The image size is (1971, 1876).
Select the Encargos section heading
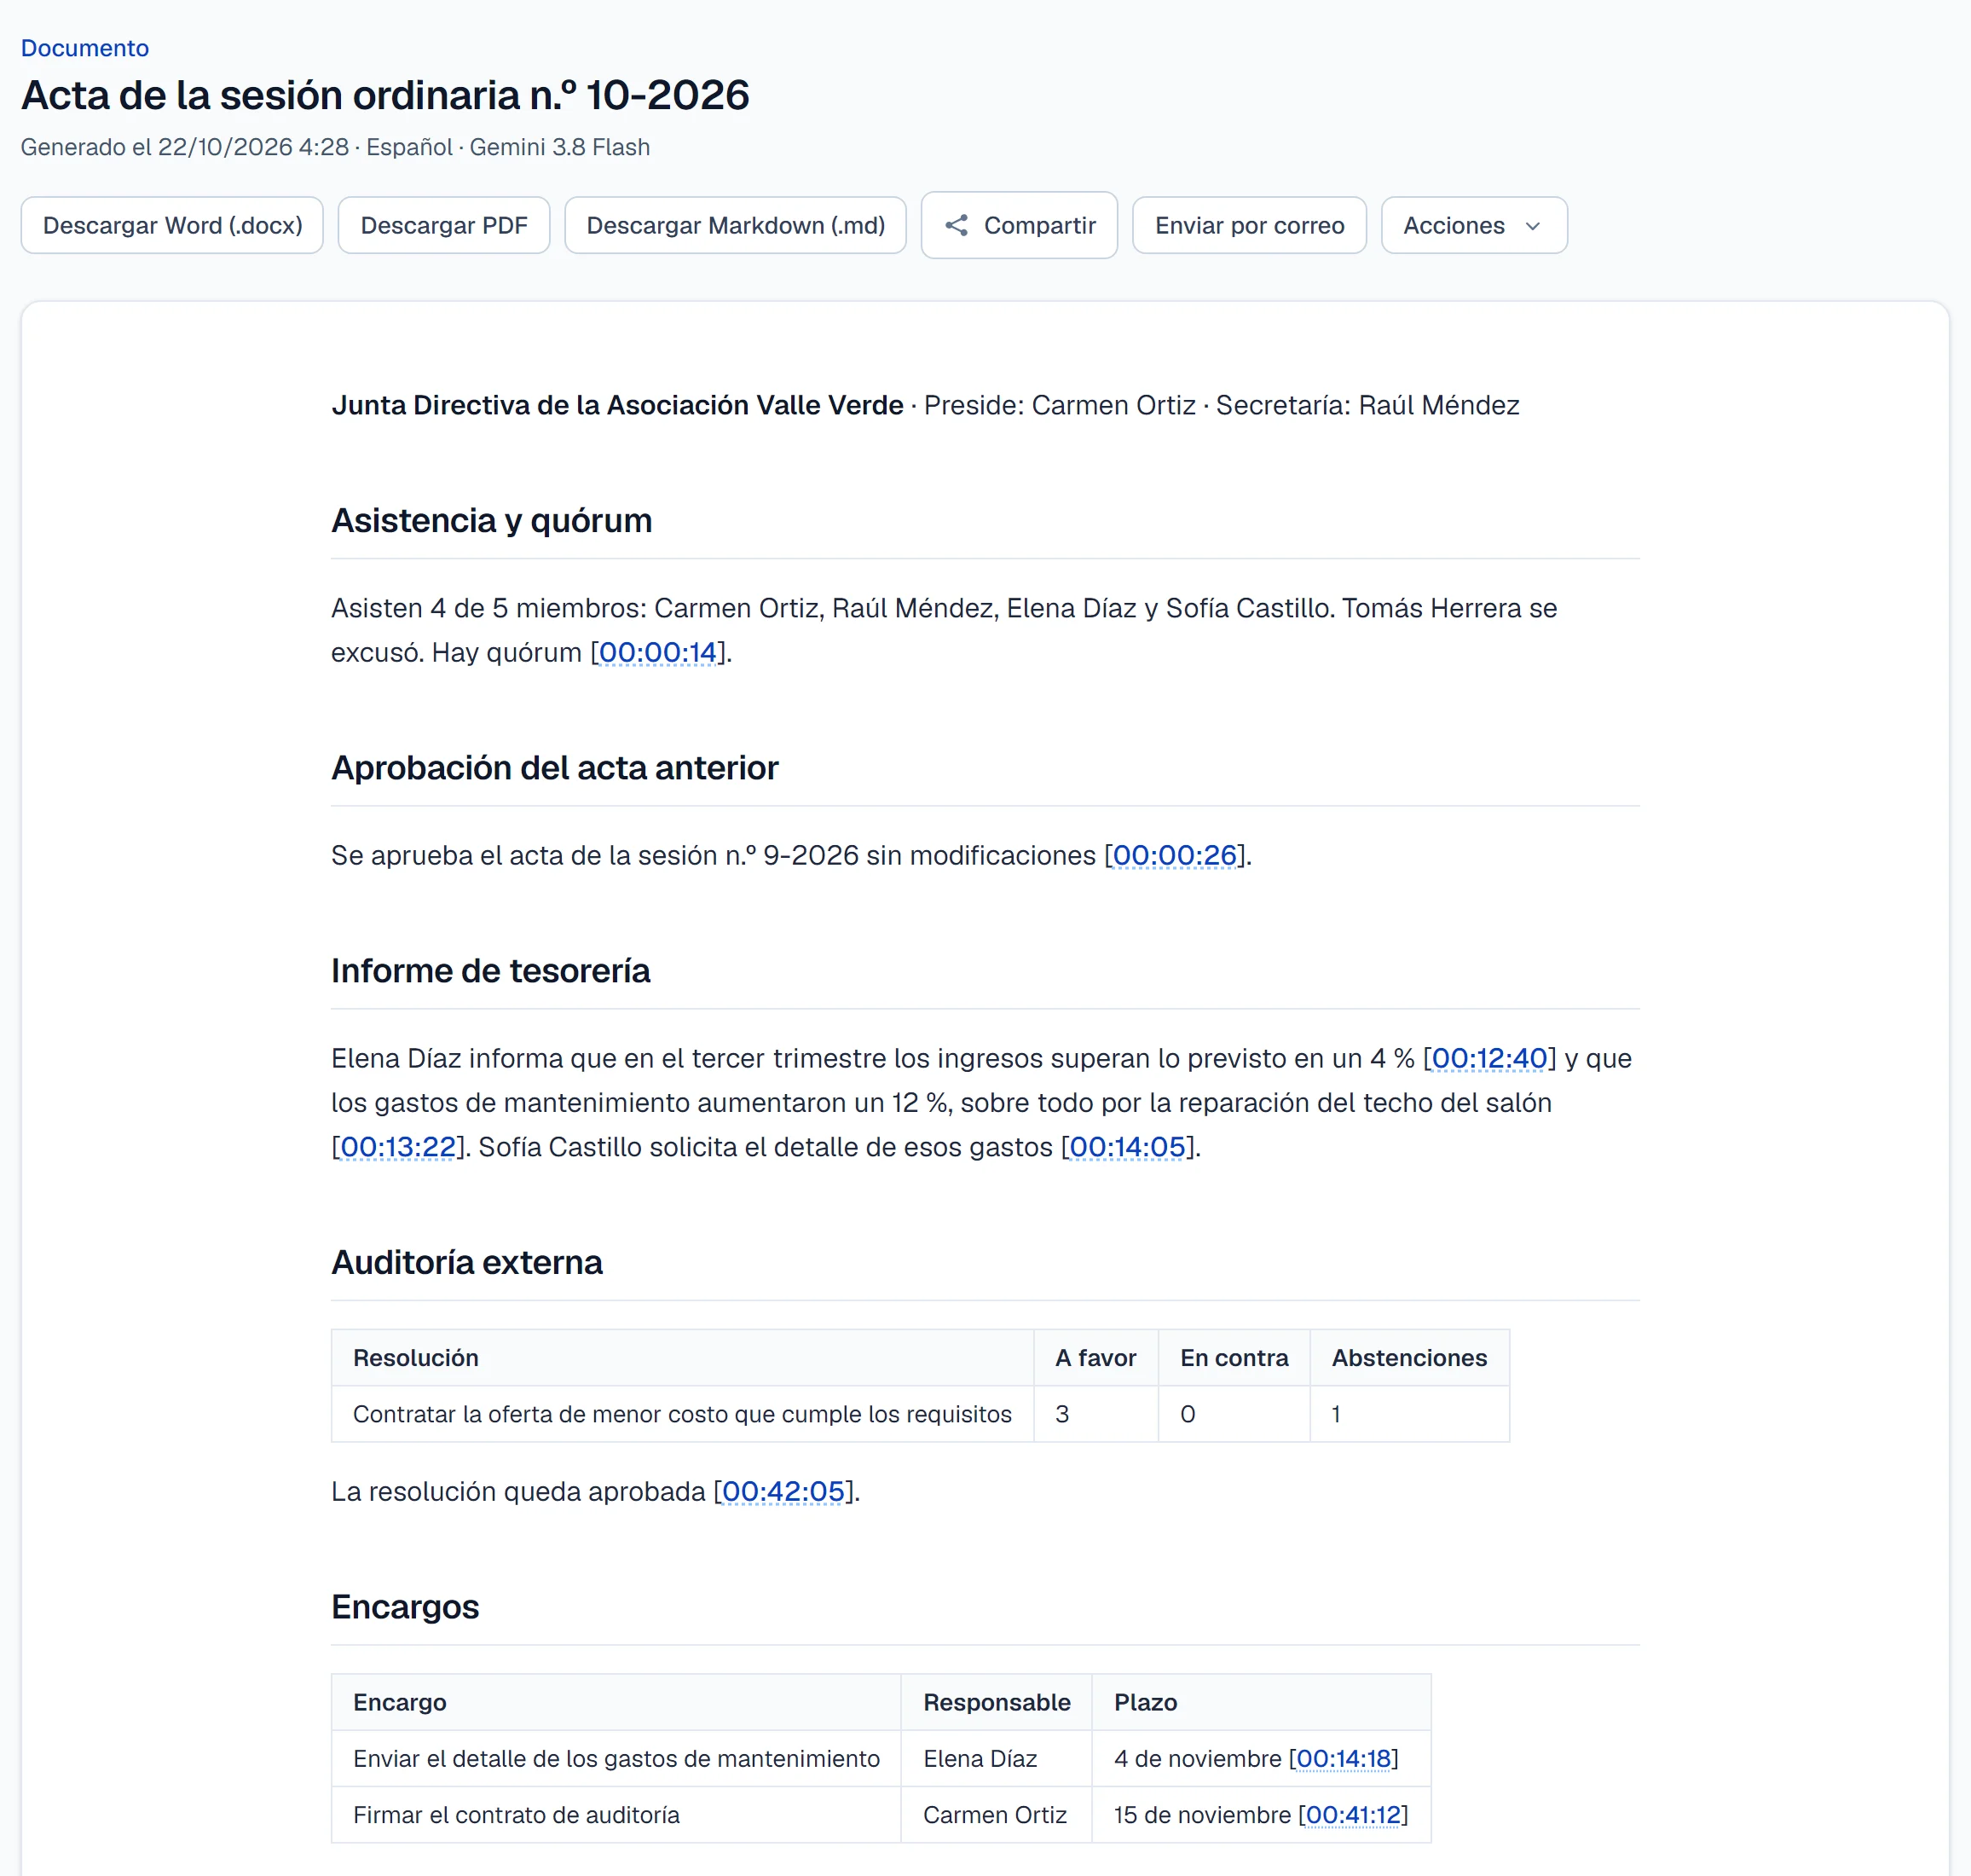(405, 1607)
